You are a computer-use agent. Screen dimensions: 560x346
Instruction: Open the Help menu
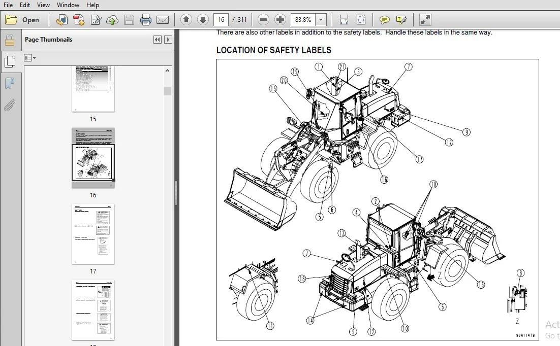click(x=92, y=5)
